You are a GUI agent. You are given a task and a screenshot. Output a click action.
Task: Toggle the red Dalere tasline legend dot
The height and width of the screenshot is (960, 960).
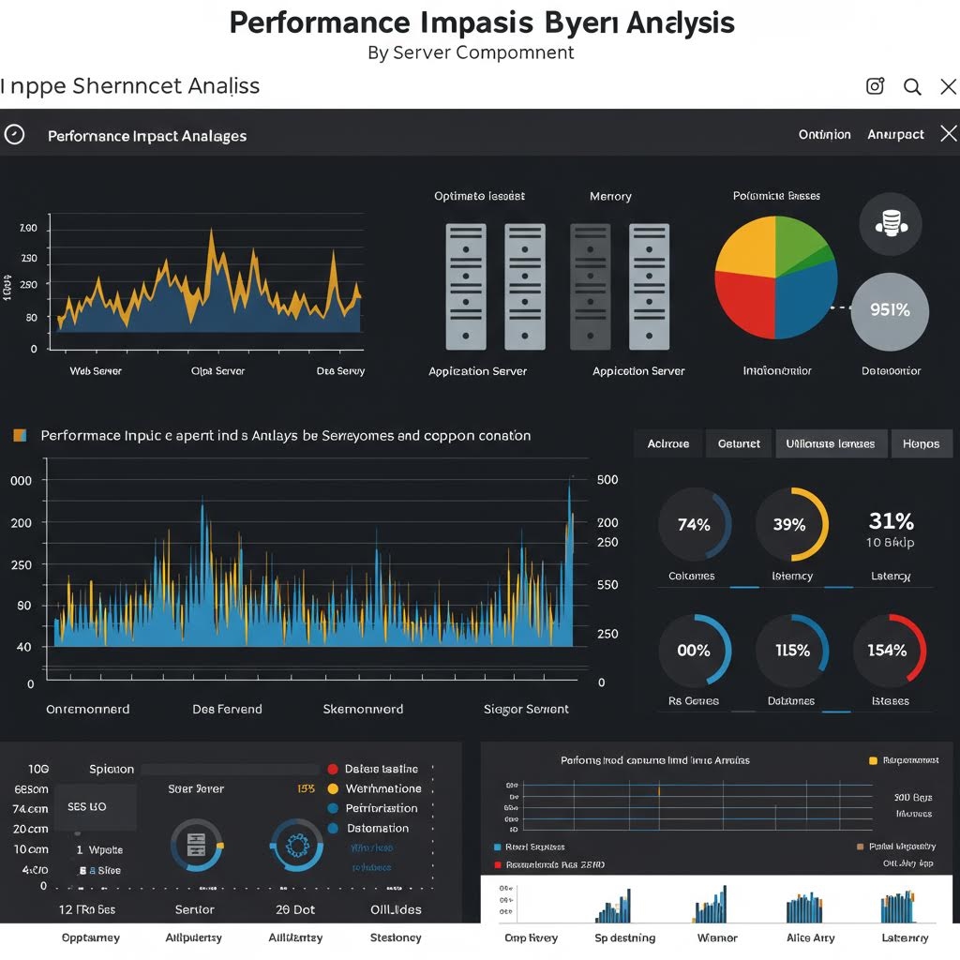332,769
